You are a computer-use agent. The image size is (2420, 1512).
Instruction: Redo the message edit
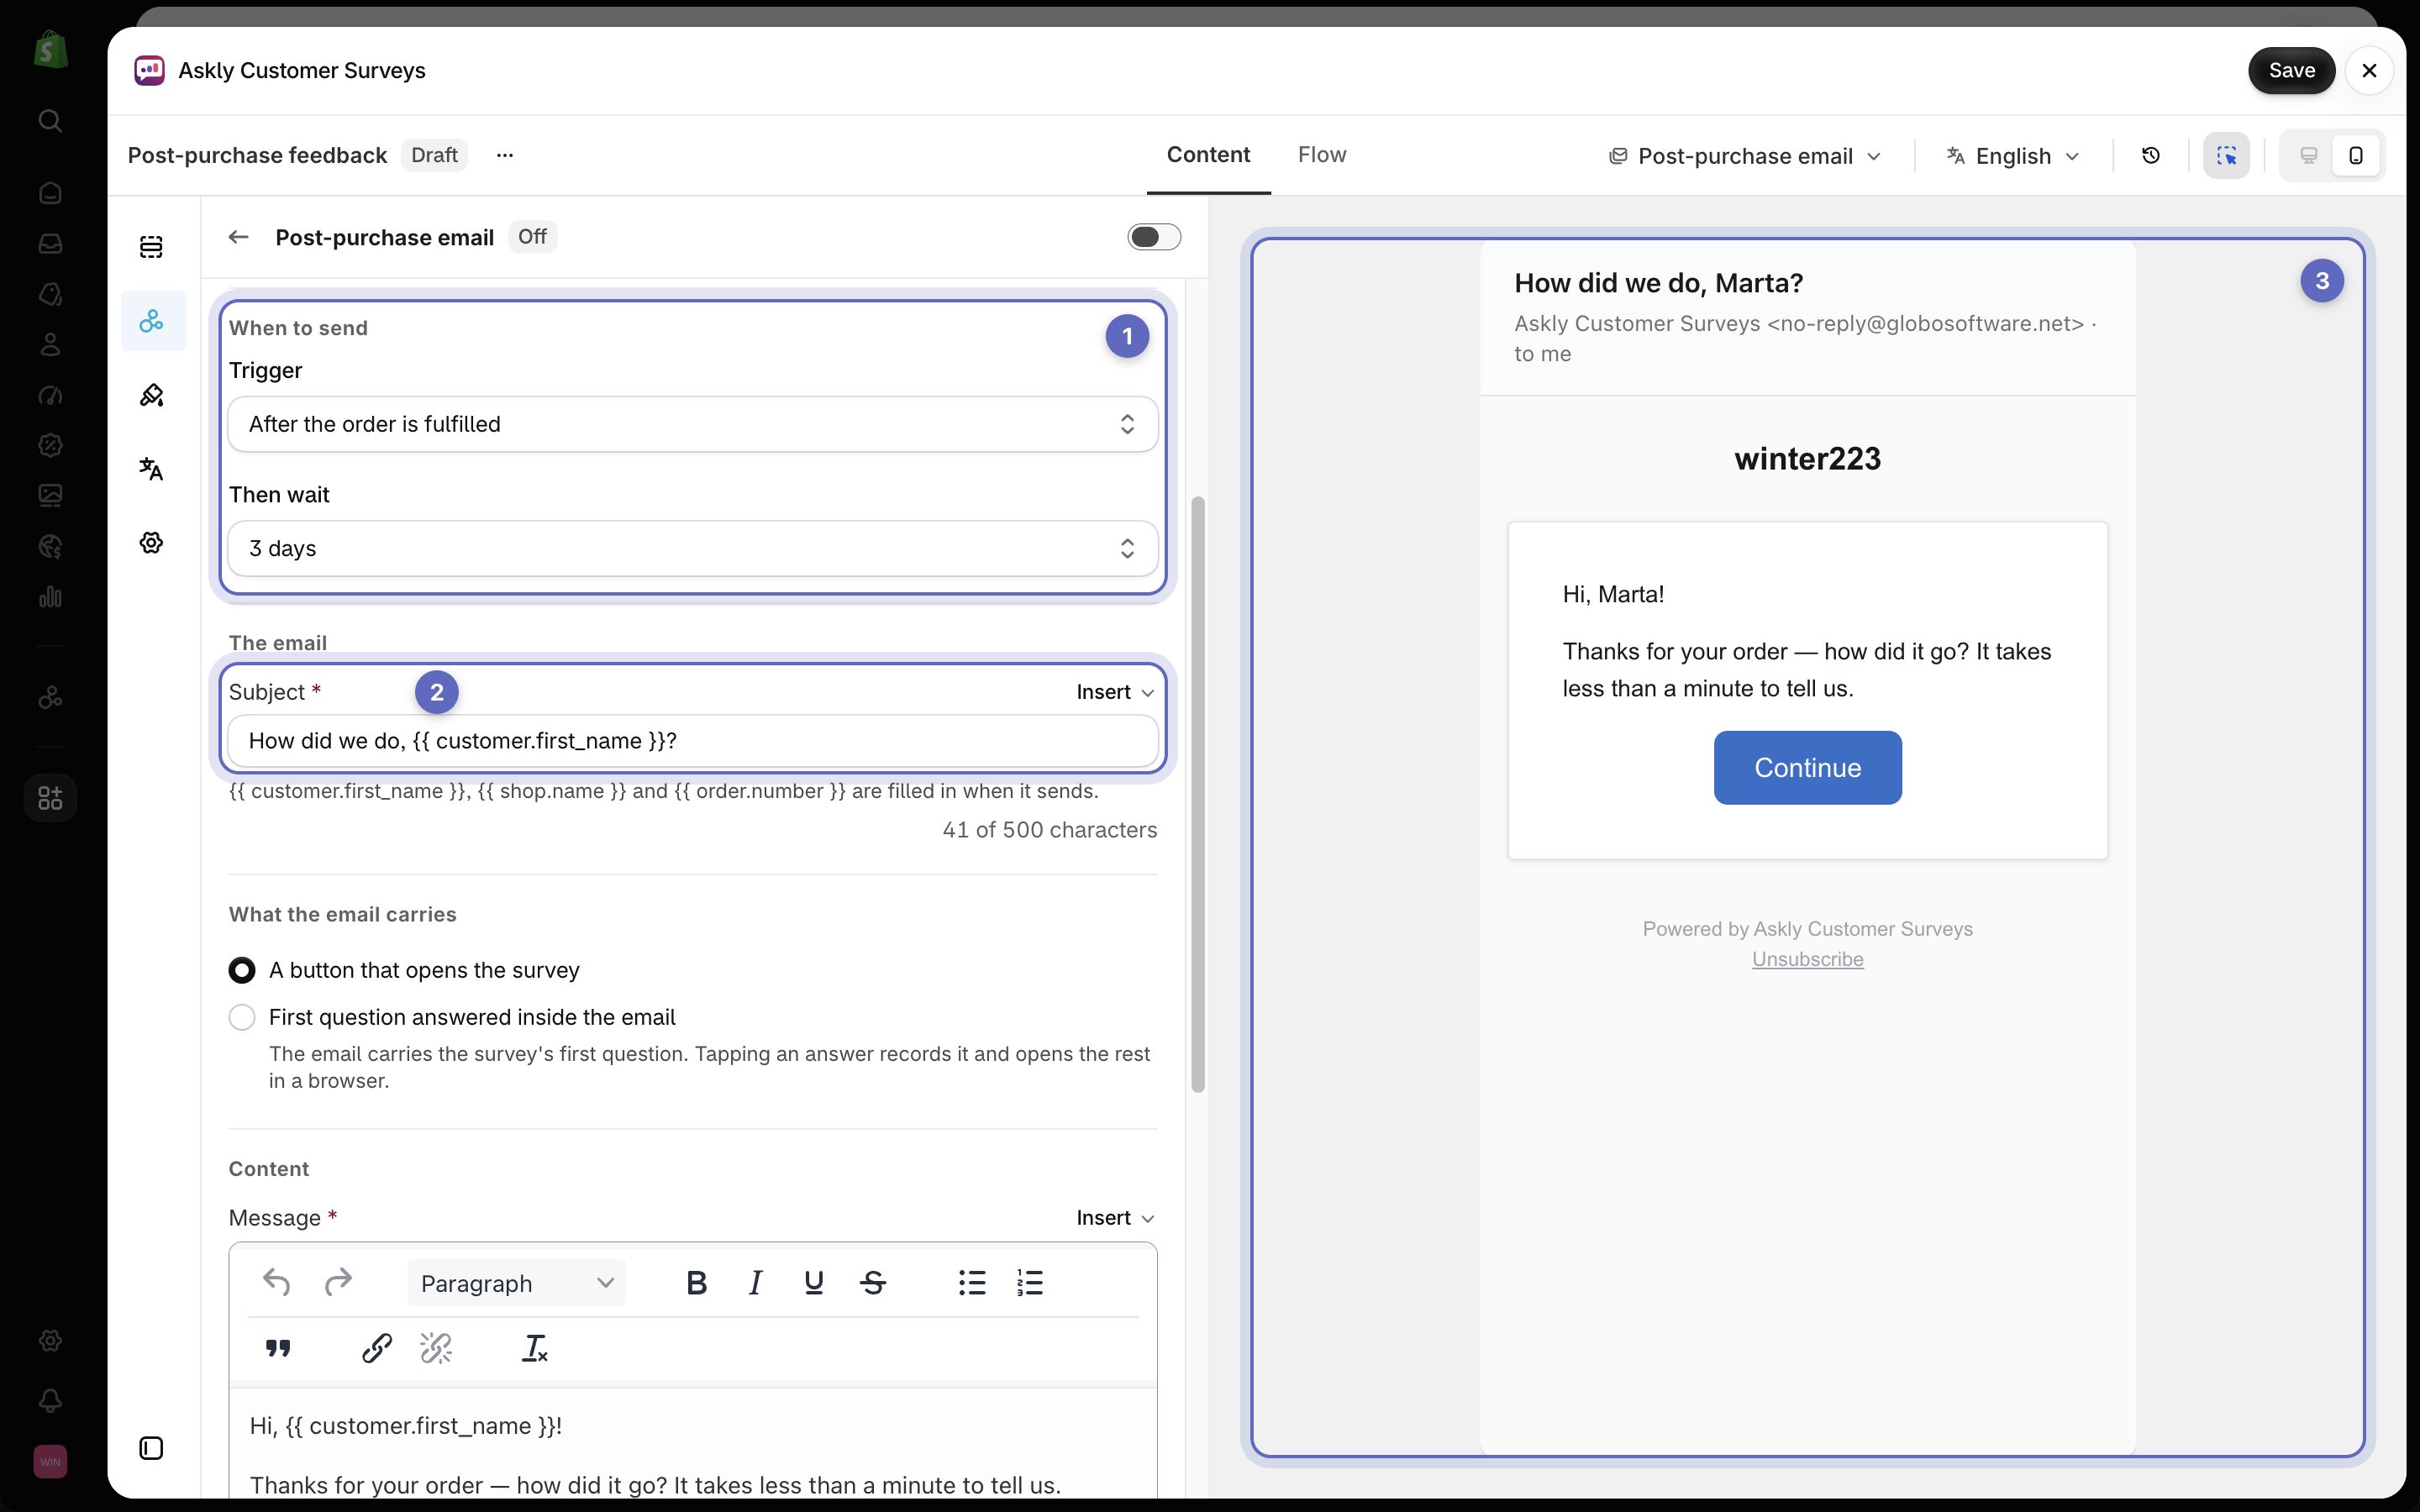339,1282
